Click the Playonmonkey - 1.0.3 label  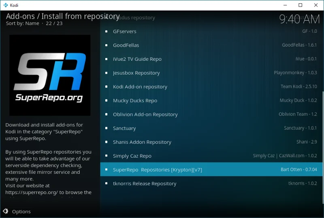(295, 73)
